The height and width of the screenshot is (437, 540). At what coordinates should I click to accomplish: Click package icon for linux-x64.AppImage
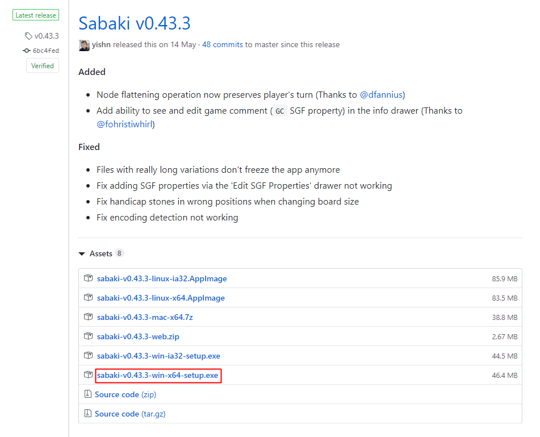coord(88,297)
